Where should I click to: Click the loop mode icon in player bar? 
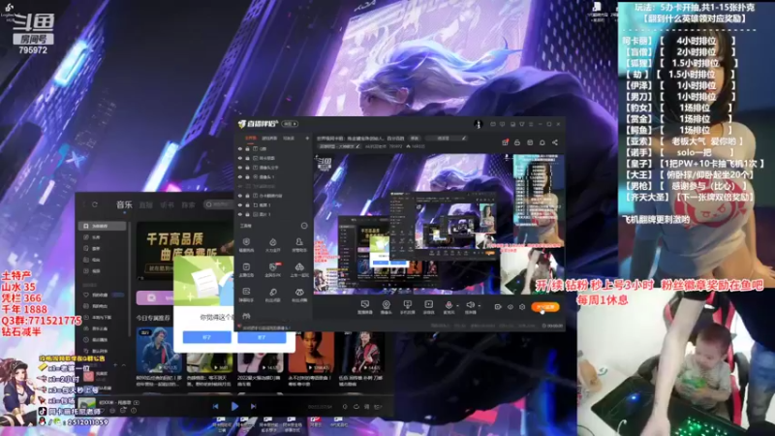pyautogui.click(x=356, y=407)
